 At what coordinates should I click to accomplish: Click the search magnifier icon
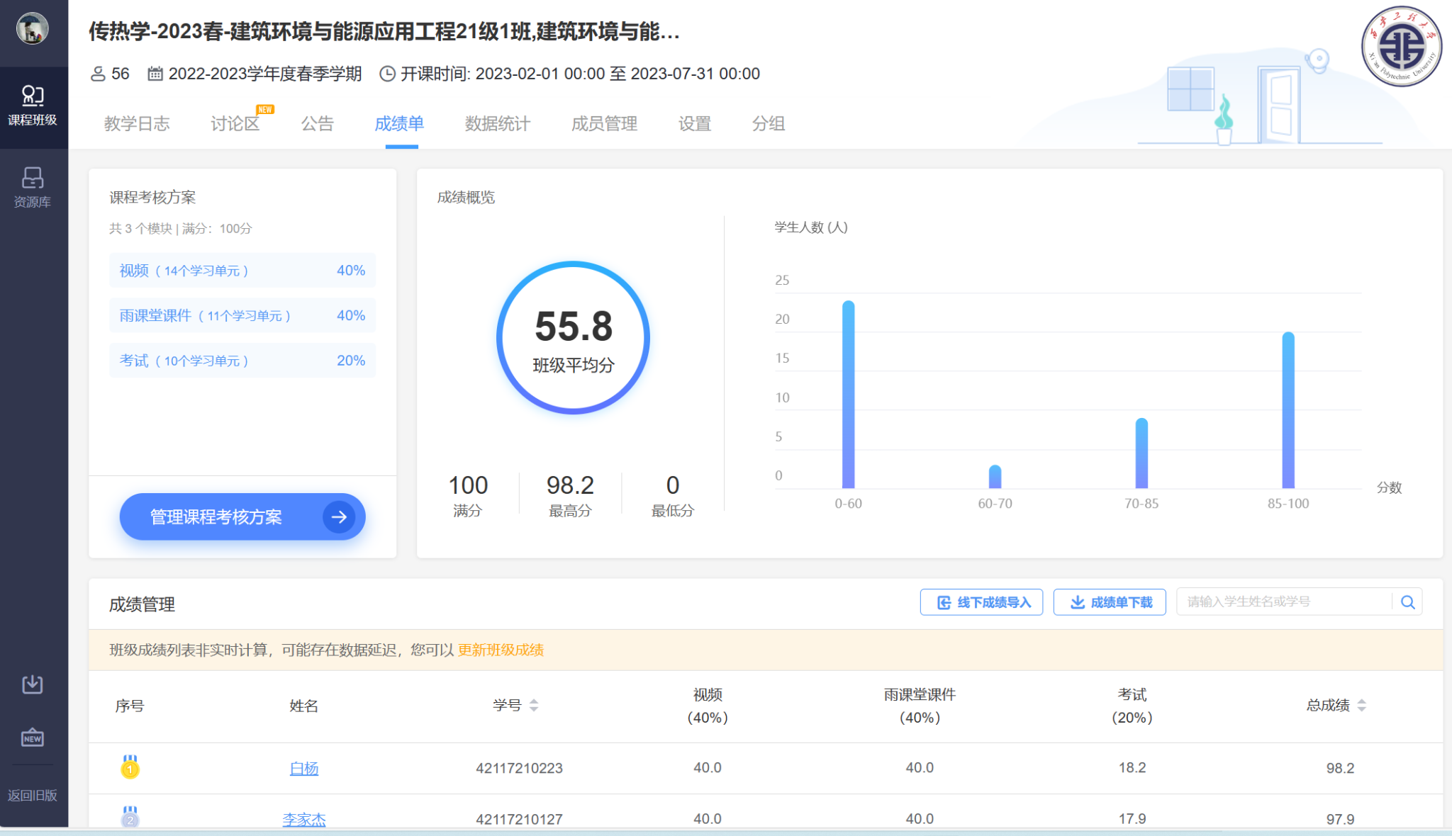click(1408, 602)
